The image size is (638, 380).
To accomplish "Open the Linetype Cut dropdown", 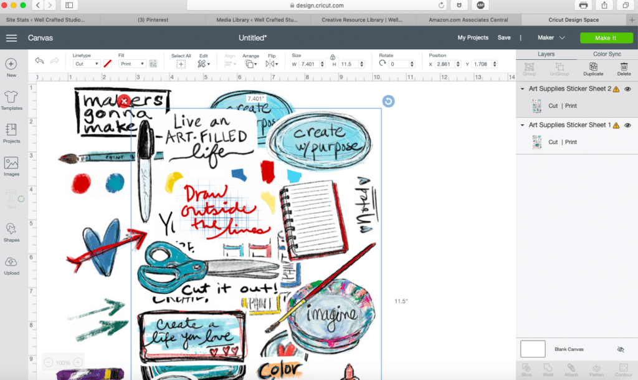I will coord(86,64).
